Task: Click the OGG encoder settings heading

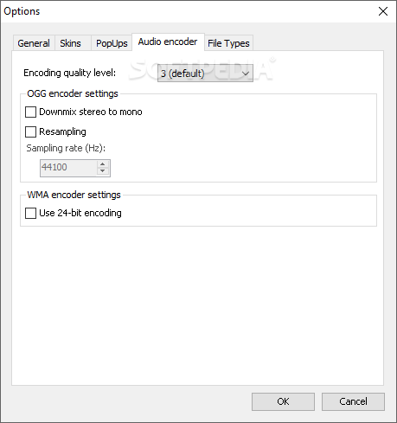Action: (x=73, y=93)
